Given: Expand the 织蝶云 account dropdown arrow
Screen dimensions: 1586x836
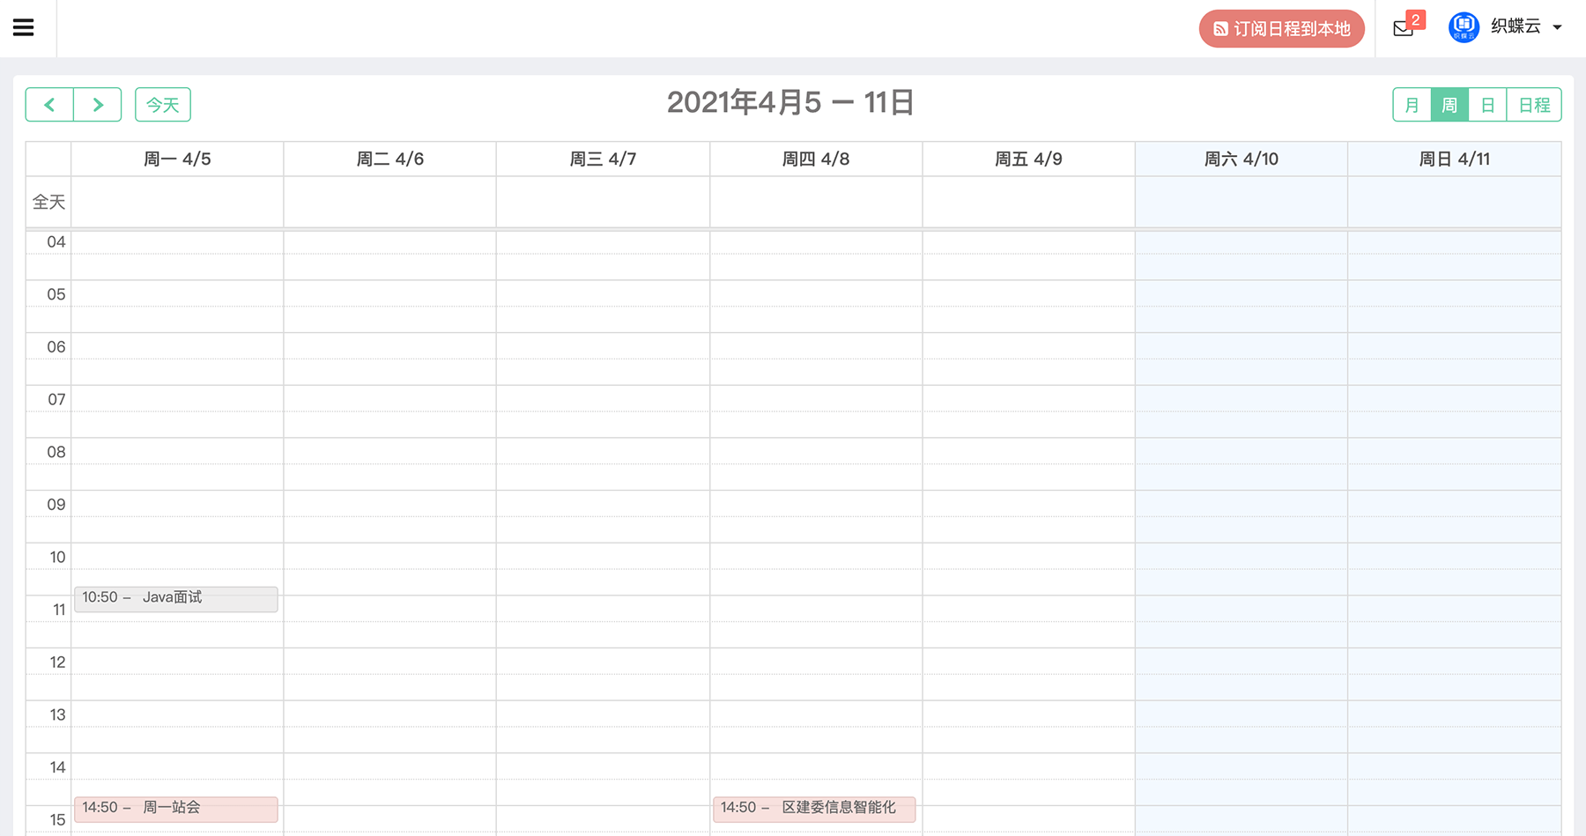Looking at the screenshot, I should (x=1557, y=28).
